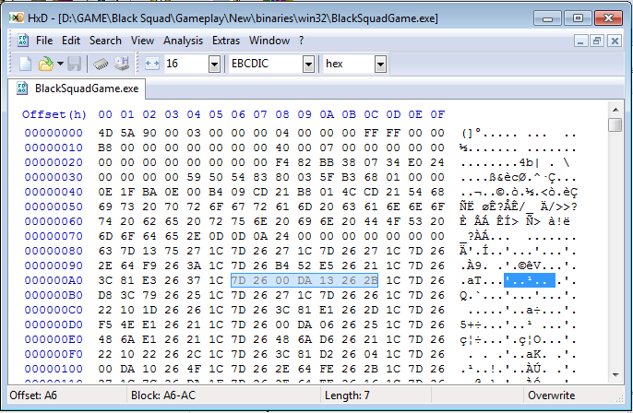Open the Search menu
The image size is (633, 413).
coord(105,41)
